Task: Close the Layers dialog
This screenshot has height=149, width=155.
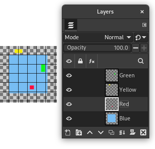Action: pyautogui.click(x=142, y=12)
